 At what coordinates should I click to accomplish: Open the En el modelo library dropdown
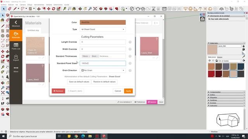pyautogui.click(x=230, y=61)
